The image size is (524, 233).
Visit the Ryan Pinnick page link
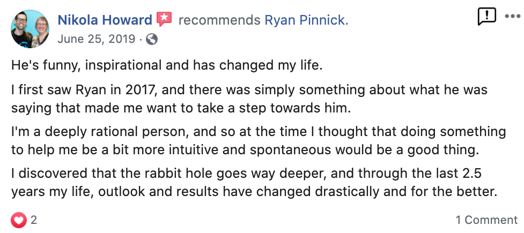pyautogui.click(x=306, y=20)
